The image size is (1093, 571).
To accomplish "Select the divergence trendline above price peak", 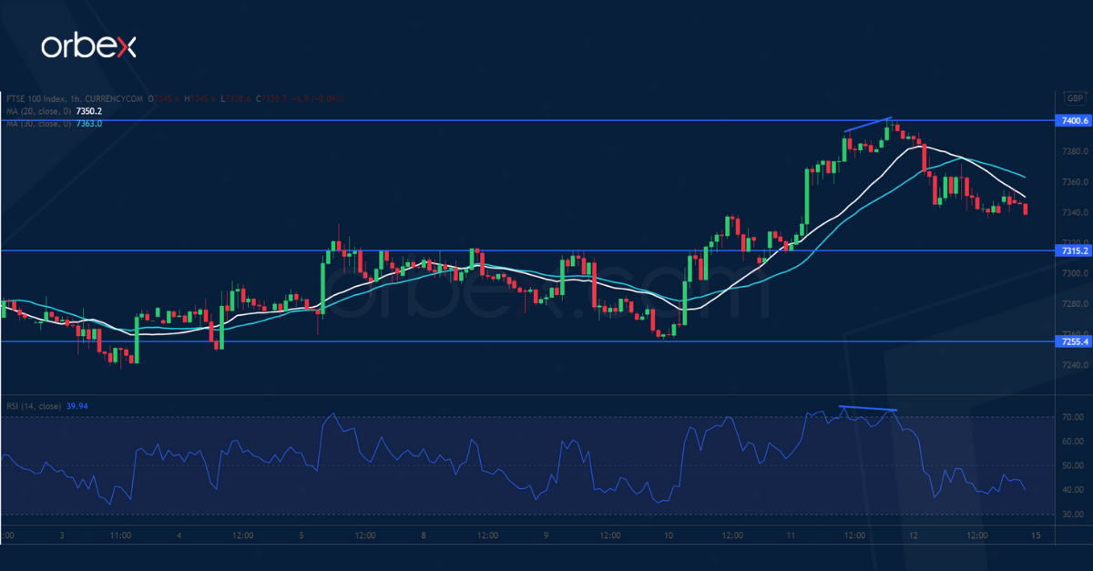I will tap(868, 125).
